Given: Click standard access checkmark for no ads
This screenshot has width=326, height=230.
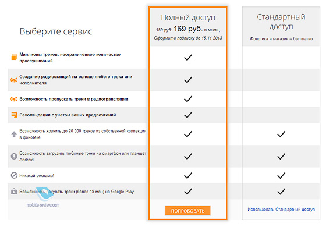Looking at the screenshot, I should pos(281,175).
